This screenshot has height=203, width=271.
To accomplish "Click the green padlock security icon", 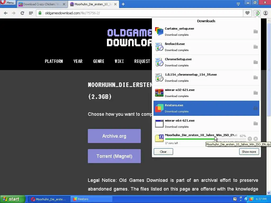I will click(x=40, y=13).
